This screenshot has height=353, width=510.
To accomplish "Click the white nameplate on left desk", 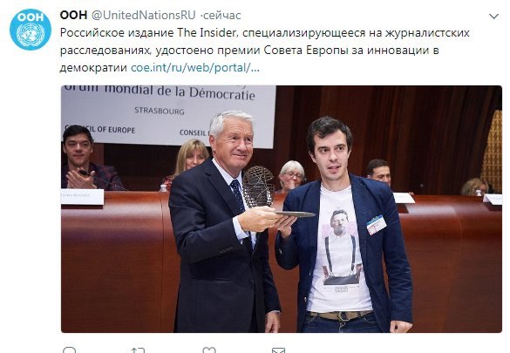I will coord(82,197).
